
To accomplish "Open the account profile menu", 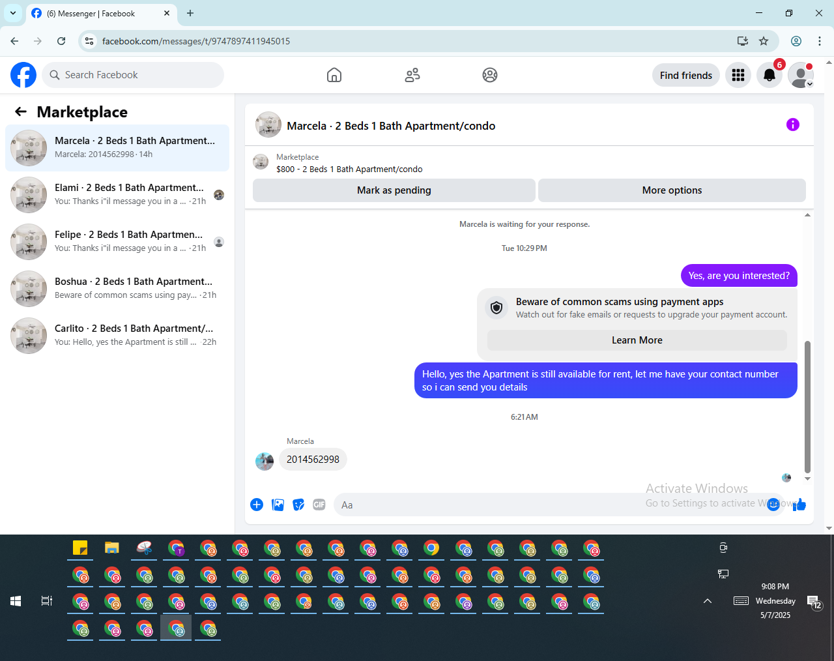I will tap(801, 75).
